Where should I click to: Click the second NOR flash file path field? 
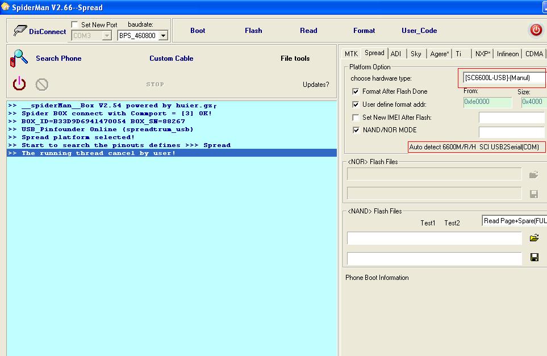(434, 193)
